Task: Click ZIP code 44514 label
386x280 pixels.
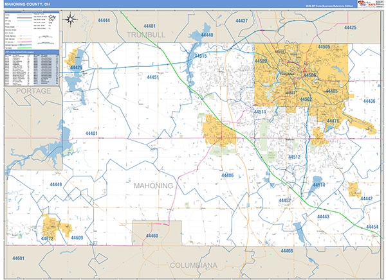Action: click(x=319, y=185)
